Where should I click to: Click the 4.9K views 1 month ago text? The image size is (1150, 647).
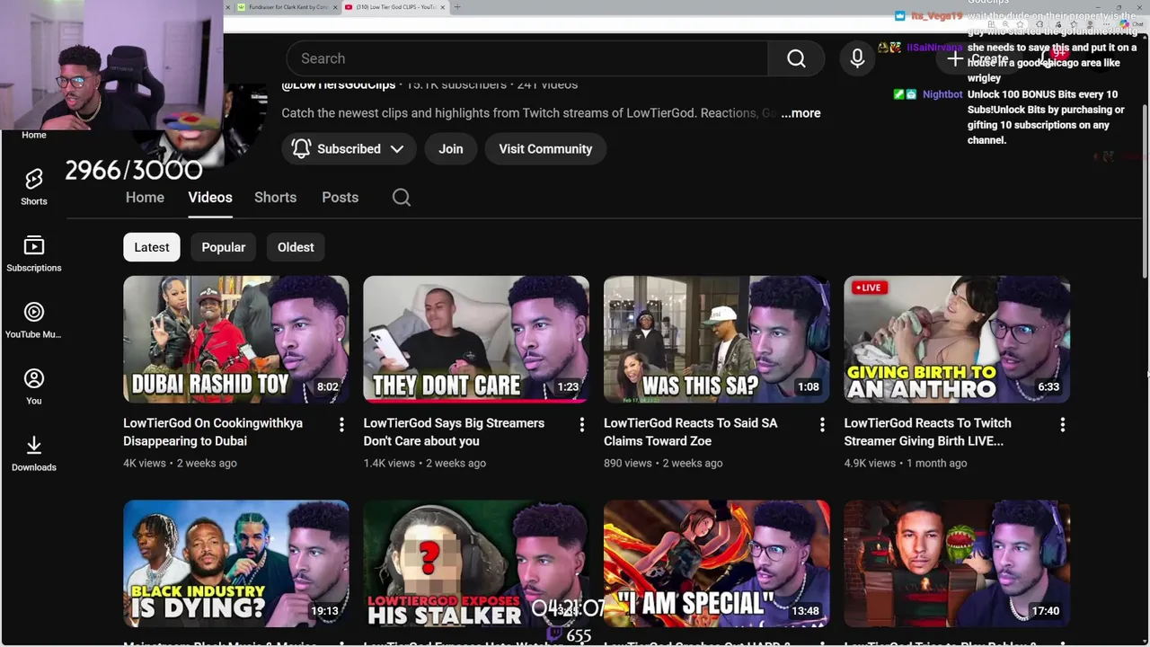(x=906, y=464)
